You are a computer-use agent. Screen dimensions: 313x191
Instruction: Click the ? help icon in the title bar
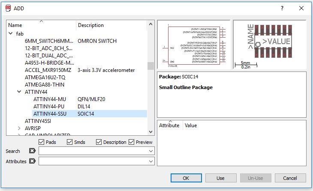282,8
